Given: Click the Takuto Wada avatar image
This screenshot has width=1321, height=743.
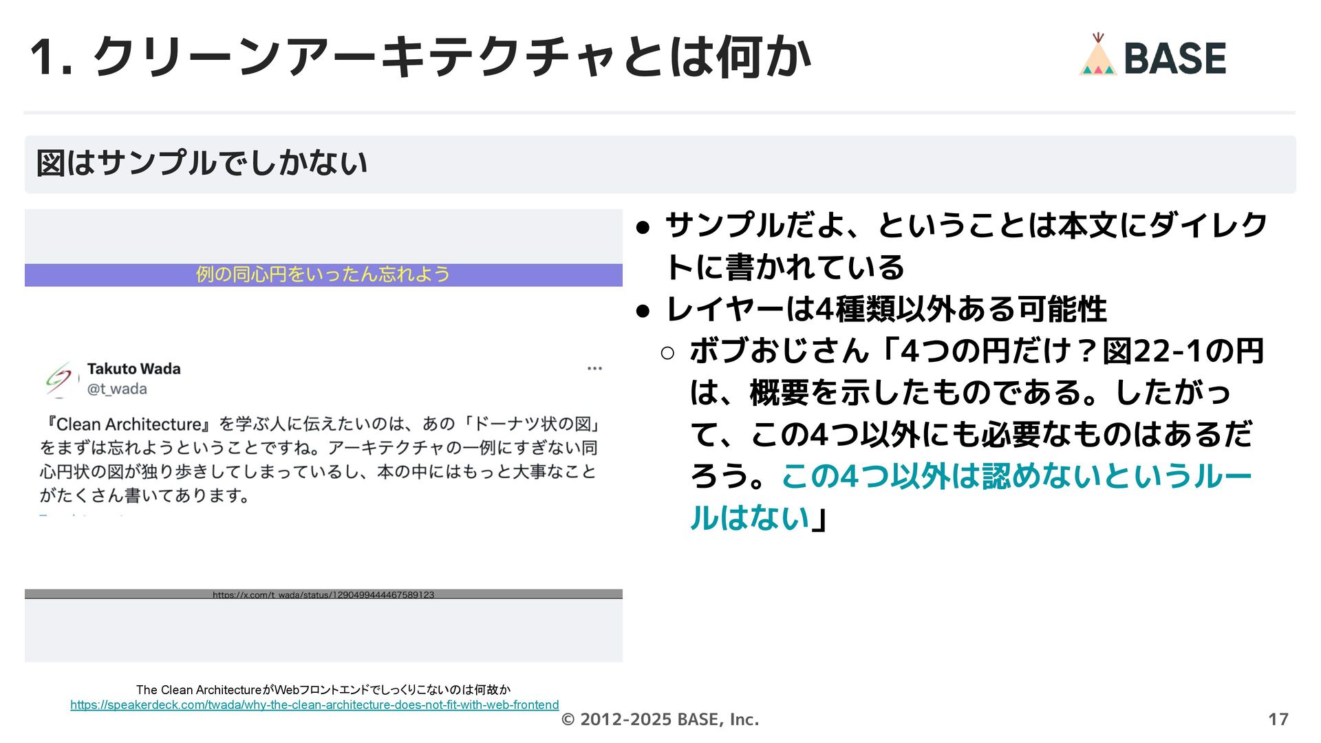Looking at the screenshot, I should click(60, 378).
